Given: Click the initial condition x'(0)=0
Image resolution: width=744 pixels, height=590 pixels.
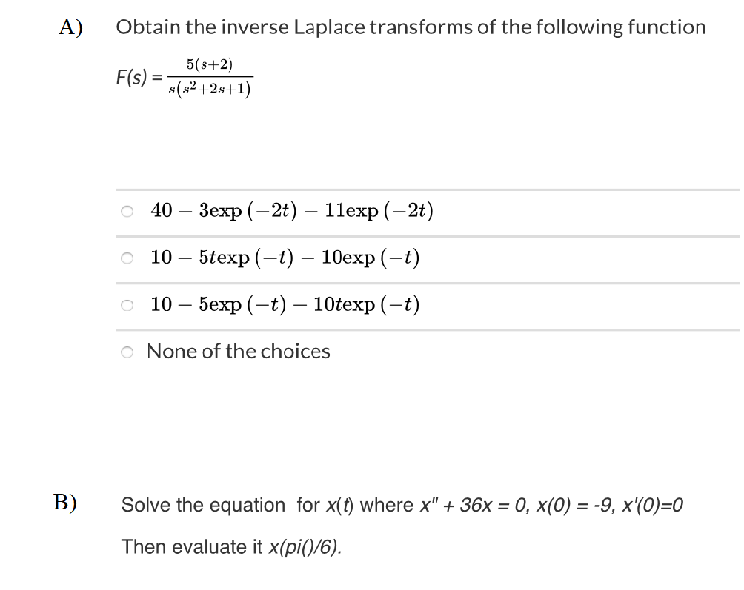Looking at the screenshot, I should point(652,505).
